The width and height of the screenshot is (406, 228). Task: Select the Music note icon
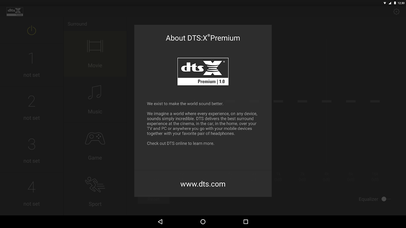click(x=95, y=92)
